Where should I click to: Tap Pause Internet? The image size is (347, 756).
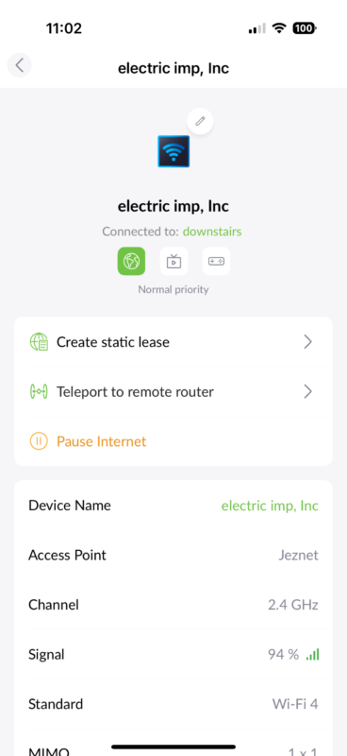point(101,441)
